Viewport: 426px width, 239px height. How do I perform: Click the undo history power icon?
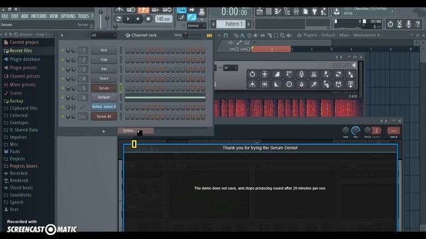click(x=390, y=24)
